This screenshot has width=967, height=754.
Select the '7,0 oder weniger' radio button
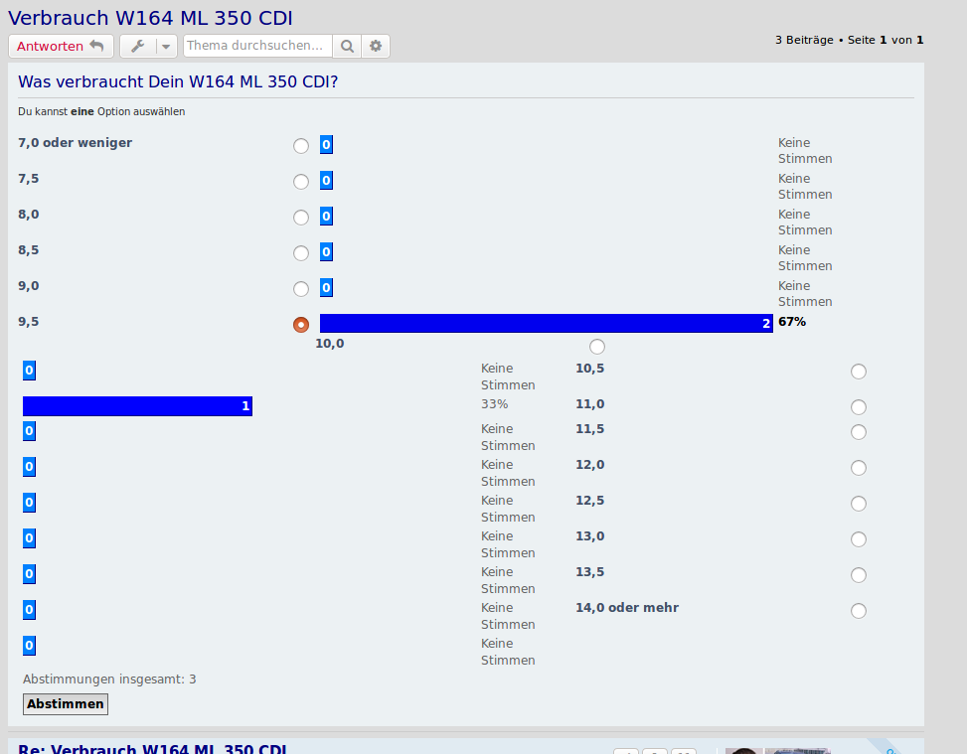(x=301, y=146)
